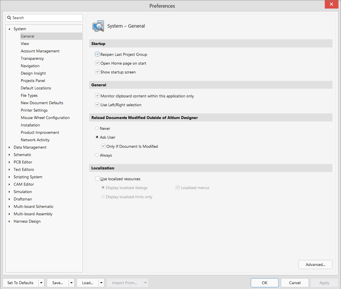Select the Always reload radio button
The height and width of the screenshot is (289, 341).
click(x=97, y=155)
